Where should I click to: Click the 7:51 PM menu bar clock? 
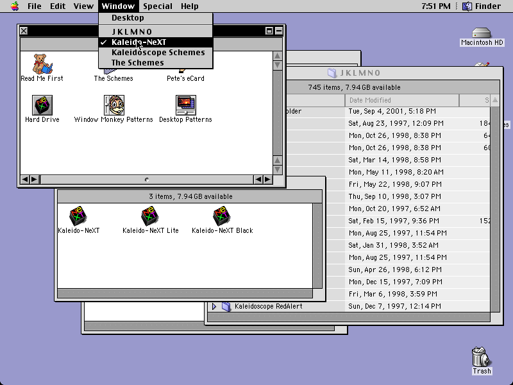coord(436,6)
